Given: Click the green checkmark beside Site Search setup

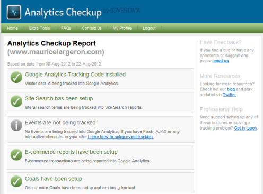Looking at the screenshot, I should point(16,101).
